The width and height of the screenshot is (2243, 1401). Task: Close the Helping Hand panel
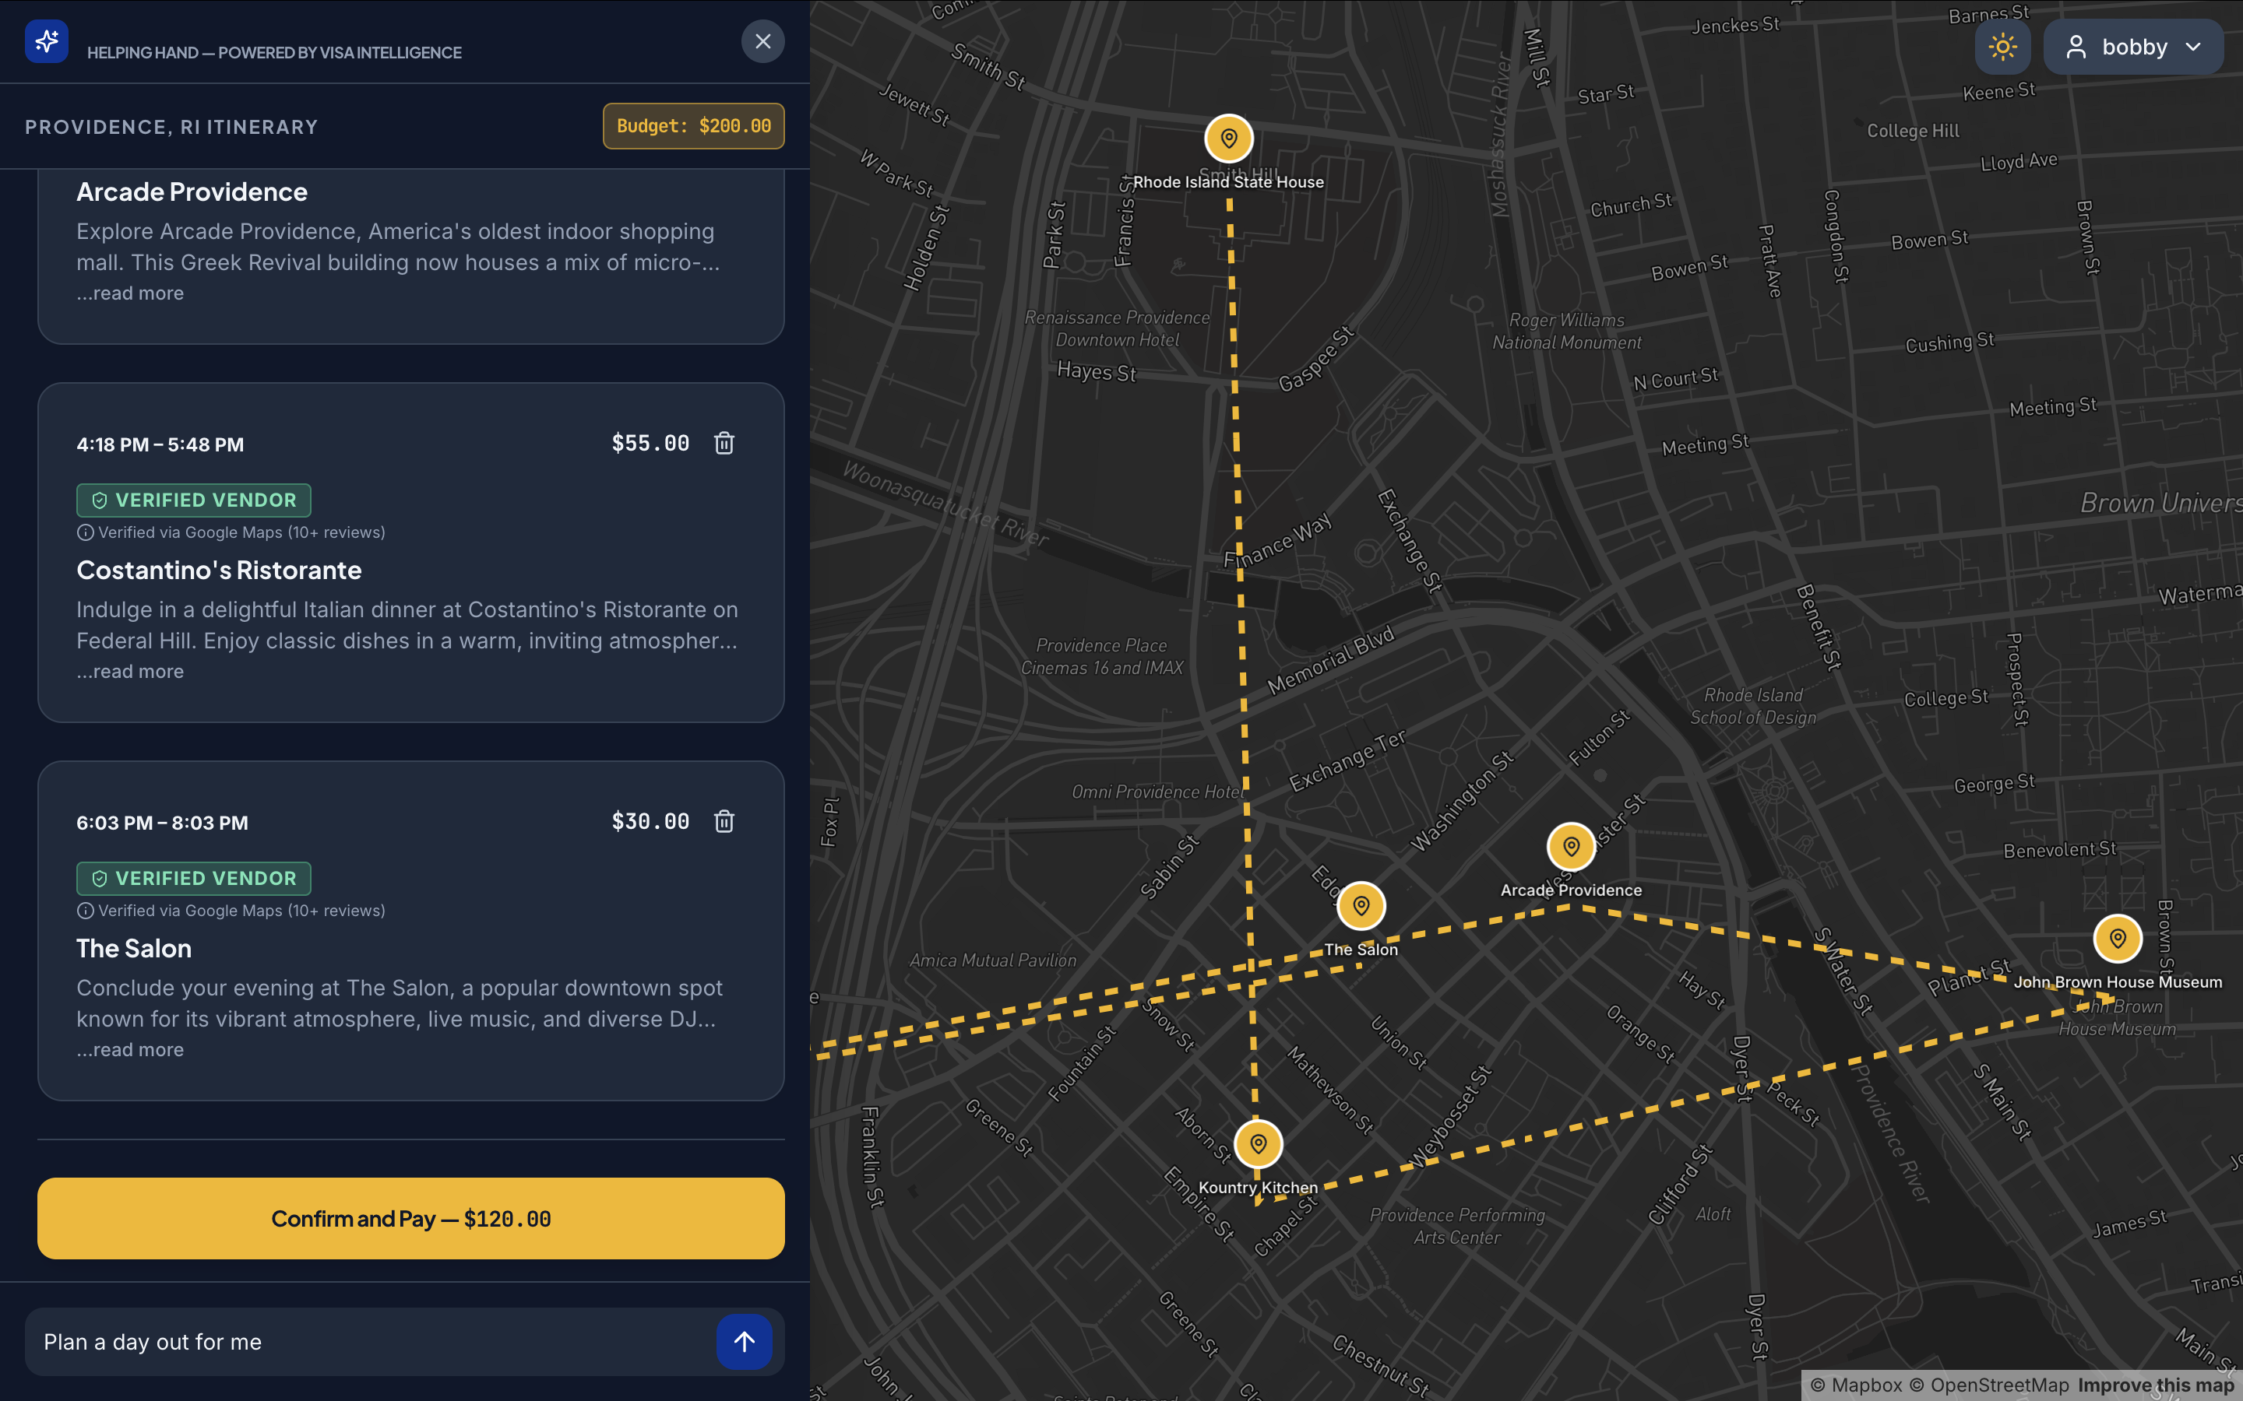762,42
